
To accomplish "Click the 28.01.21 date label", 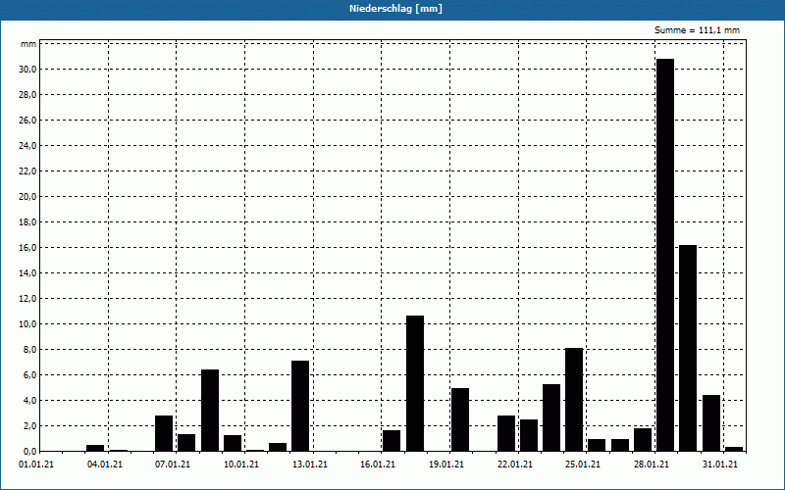I will (652, 465).
